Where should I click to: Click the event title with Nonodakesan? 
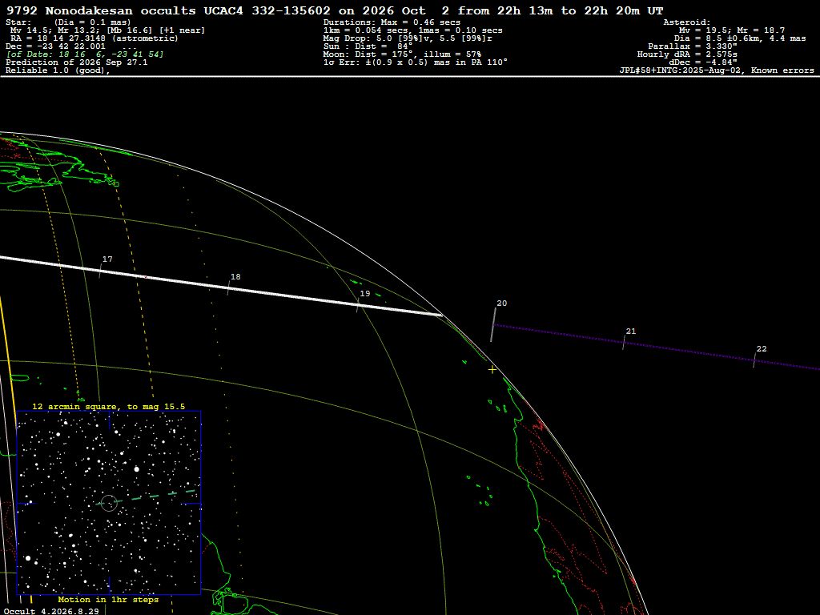tap(335, 10)
